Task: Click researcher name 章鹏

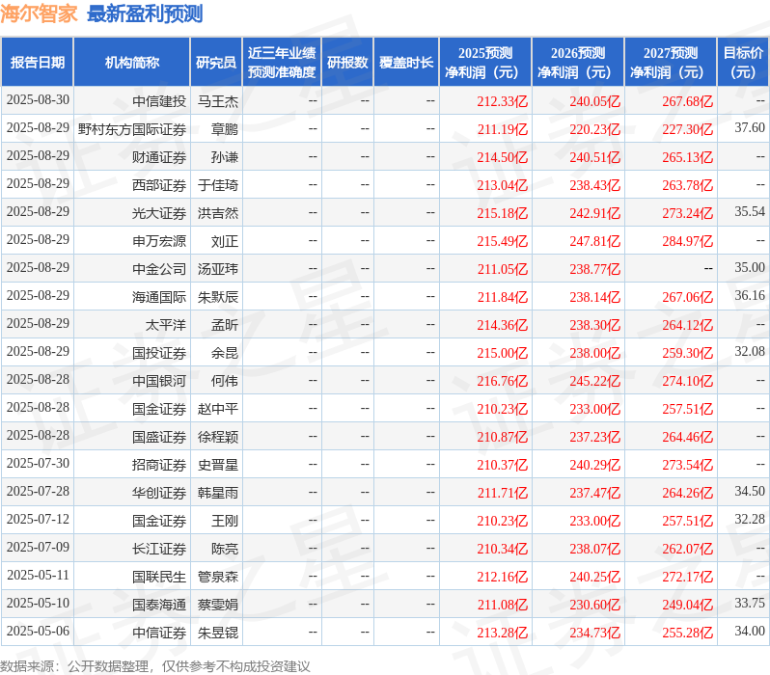Action: (x=225, y=129)
